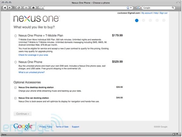Click the toolbar toggle pill in title bar
The width and height of the screenshot is (182, 137).
point(178,3)
